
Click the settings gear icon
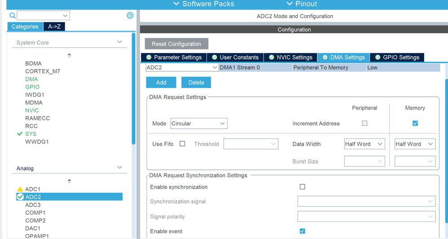point(130,16)
